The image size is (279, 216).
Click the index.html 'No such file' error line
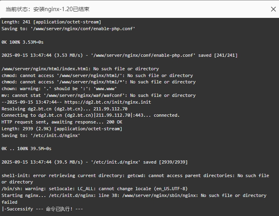point(80,69)
